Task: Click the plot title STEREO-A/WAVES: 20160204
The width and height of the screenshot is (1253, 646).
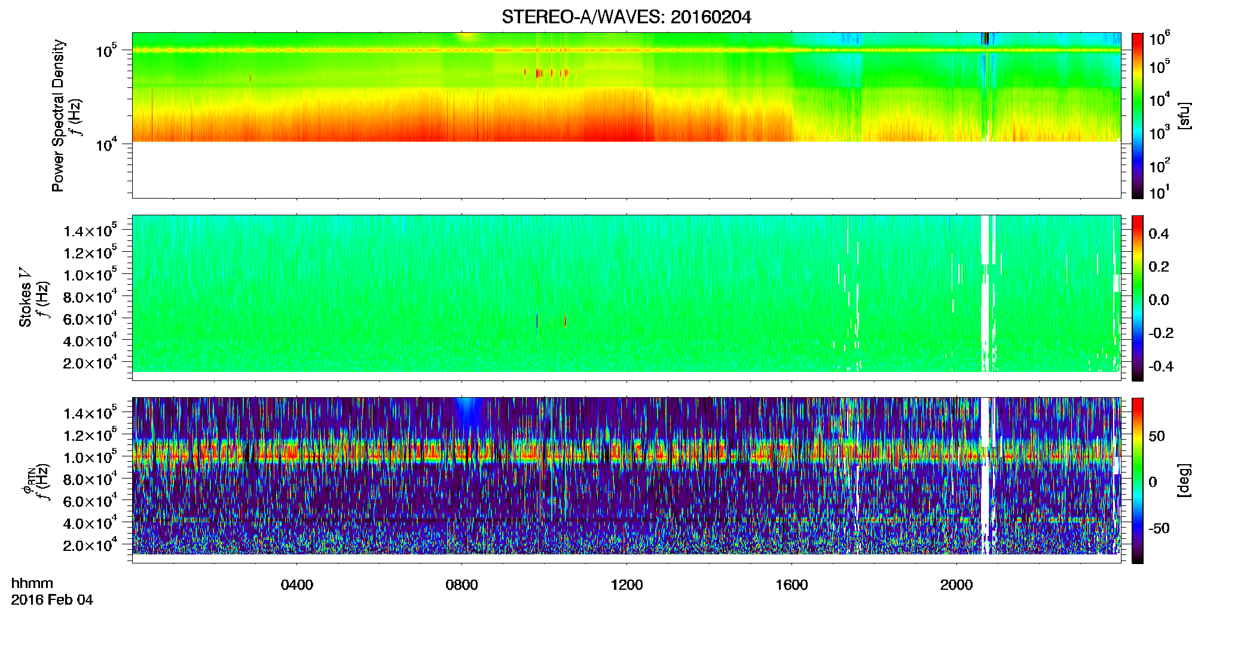Action: (626, 17)
